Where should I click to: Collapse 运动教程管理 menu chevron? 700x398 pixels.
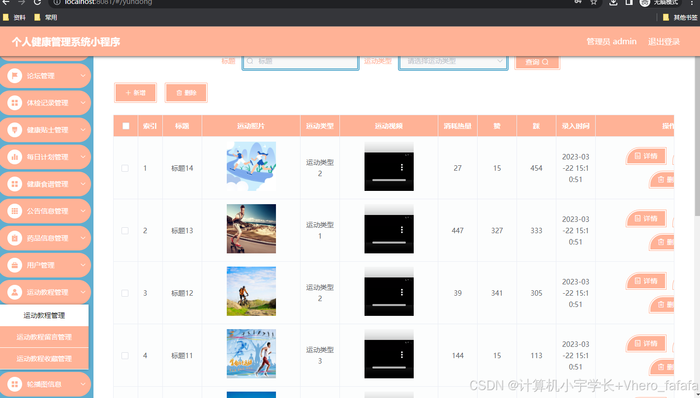click(83, 292)
